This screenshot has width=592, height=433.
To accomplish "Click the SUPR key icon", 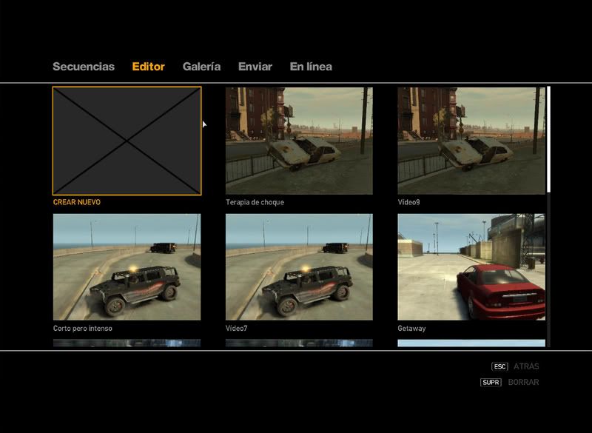I will tap(491, 382).
